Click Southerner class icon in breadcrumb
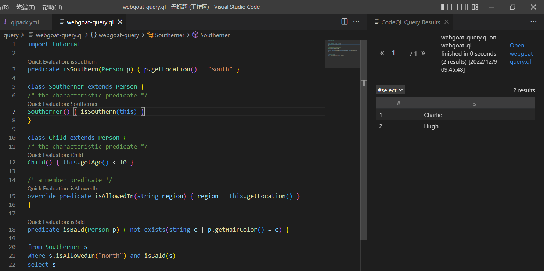 coord(150,35)
